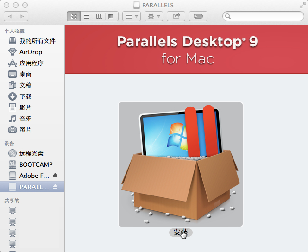This screenshot has width=308, height=252.
Task: Eject the Adobe F... volume
Action: click(x=55, y=176)
